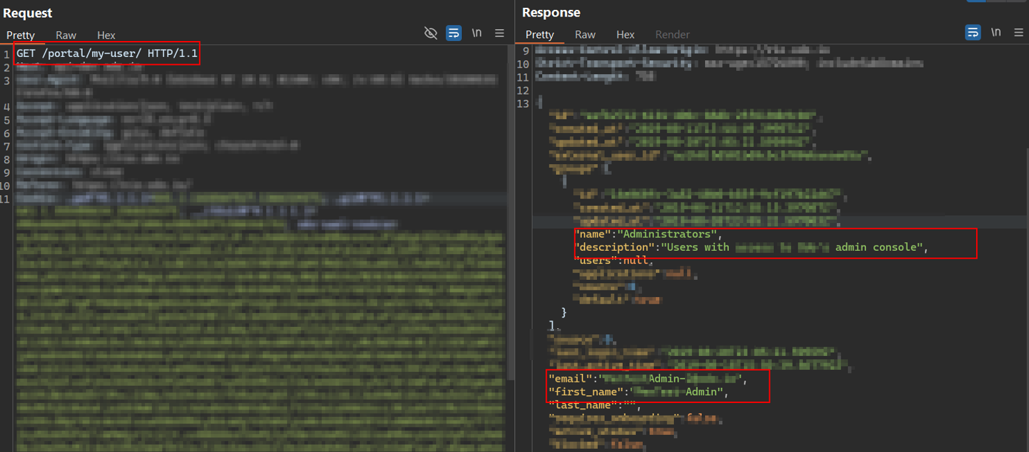Switch Response view to Raw tab

pos(584,35)
